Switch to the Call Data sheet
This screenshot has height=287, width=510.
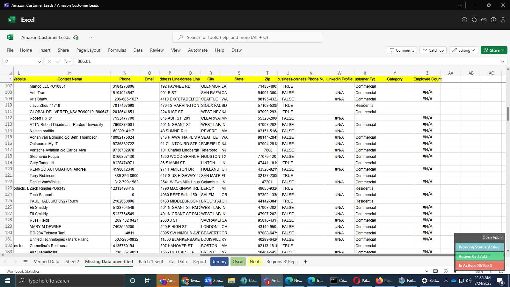[178, 262]
